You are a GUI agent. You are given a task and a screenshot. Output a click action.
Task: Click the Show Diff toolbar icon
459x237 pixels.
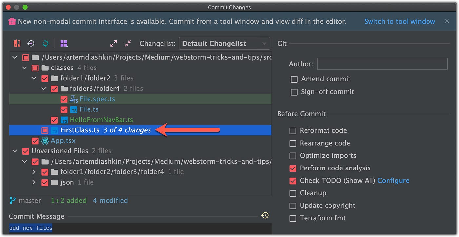coord(17,43)
